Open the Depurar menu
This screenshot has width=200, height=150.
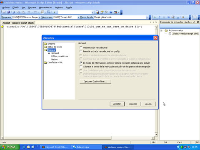coord(32,7)
